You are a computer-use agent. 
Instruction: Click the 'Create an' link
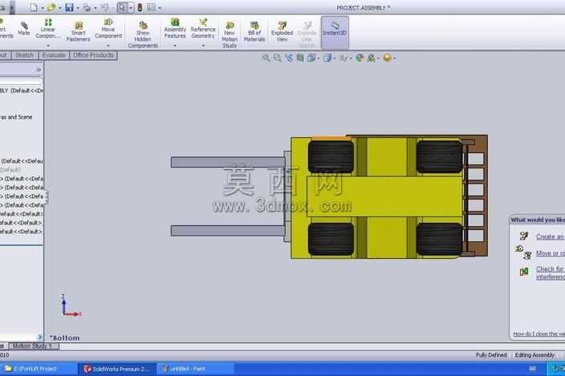tap(550, 237)
